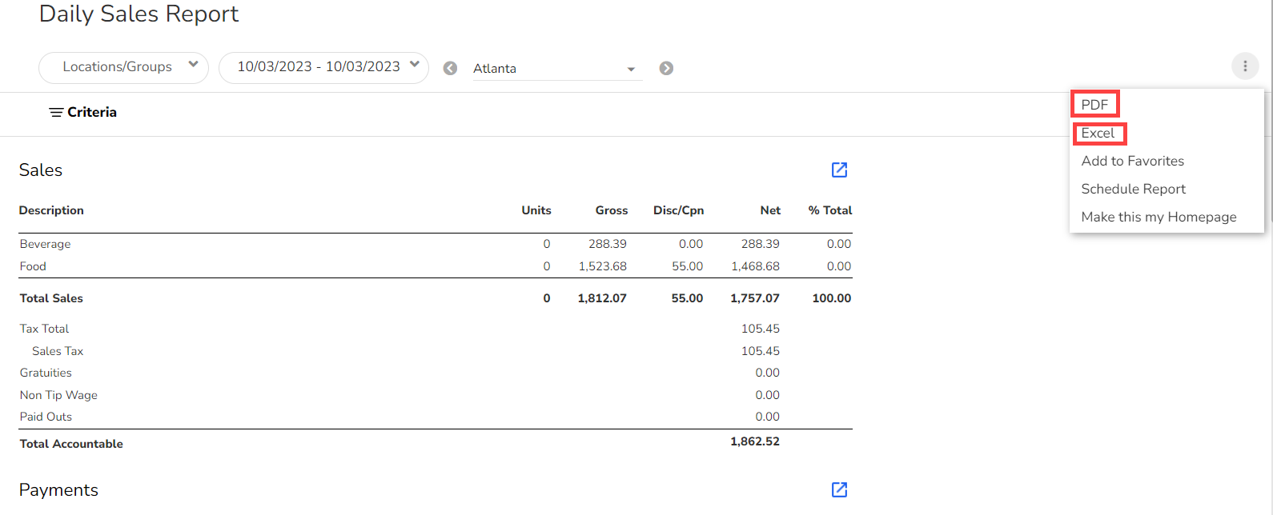
Task: Export the report as PDF
Action: pos(1094,105)
